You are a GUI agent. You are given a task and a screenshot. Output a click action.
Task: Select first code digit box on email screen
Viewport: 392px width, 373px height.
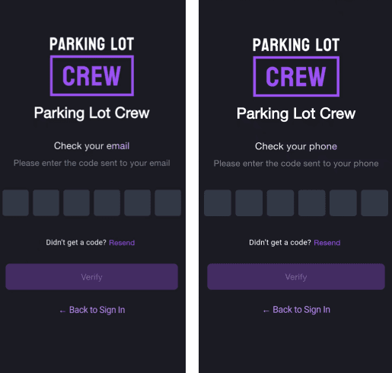point(15,202)
